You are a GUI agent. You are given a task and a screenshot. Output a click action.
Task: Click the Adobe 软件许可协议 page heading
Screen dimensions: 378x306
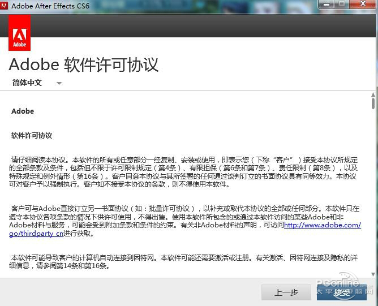click(84, 64)
